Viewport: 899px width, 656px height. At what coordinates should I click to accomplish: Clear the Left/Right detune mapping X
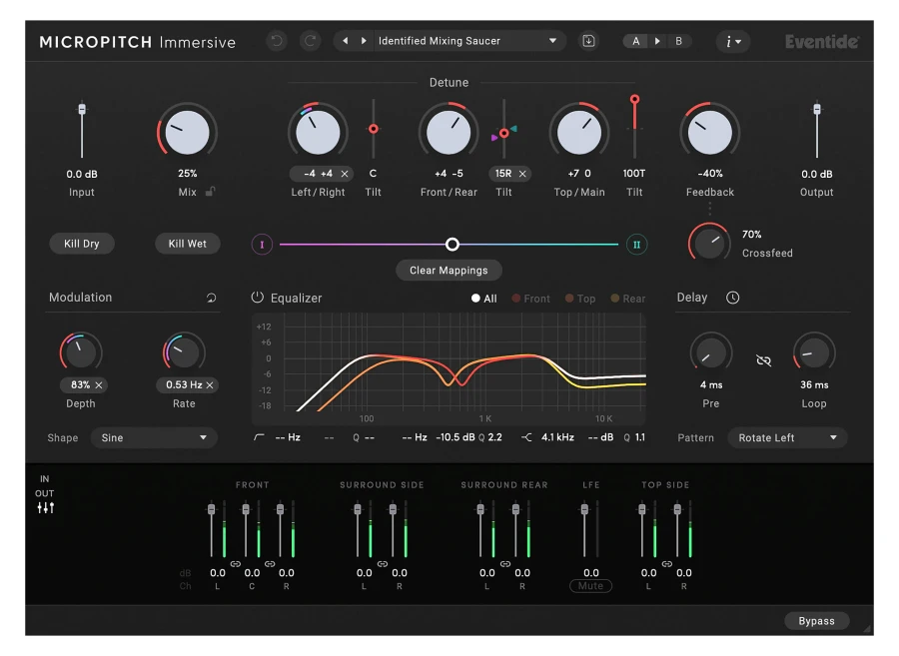pyautogui.click(x=345, y=174)
